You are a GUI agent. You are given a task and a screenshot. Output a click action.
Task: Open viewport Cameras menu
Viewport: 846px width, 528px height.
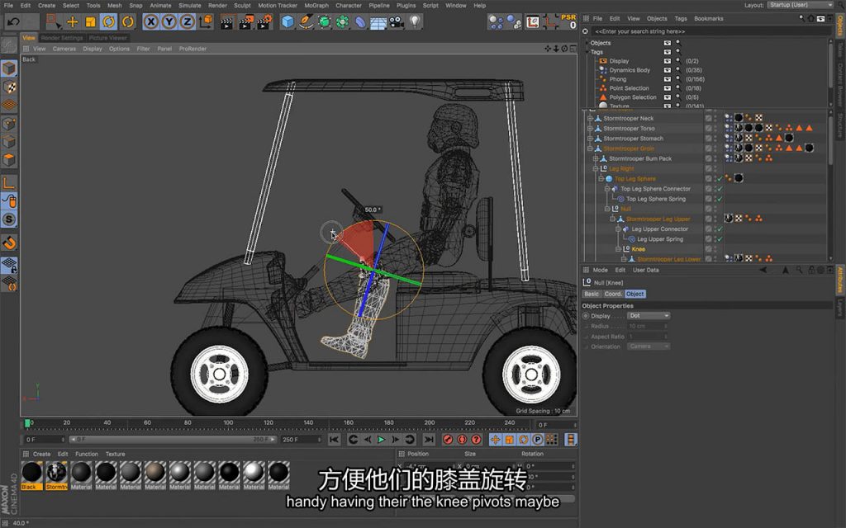click(x=64, y=49)
